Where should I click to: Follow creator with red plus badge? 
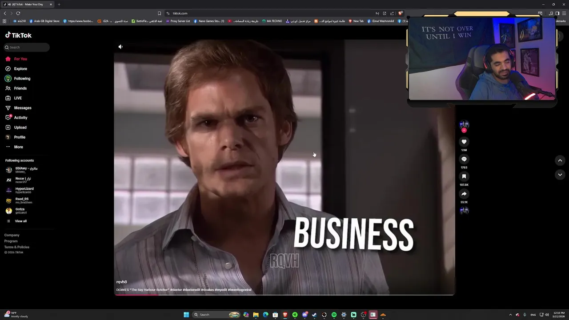click(464, 130)
